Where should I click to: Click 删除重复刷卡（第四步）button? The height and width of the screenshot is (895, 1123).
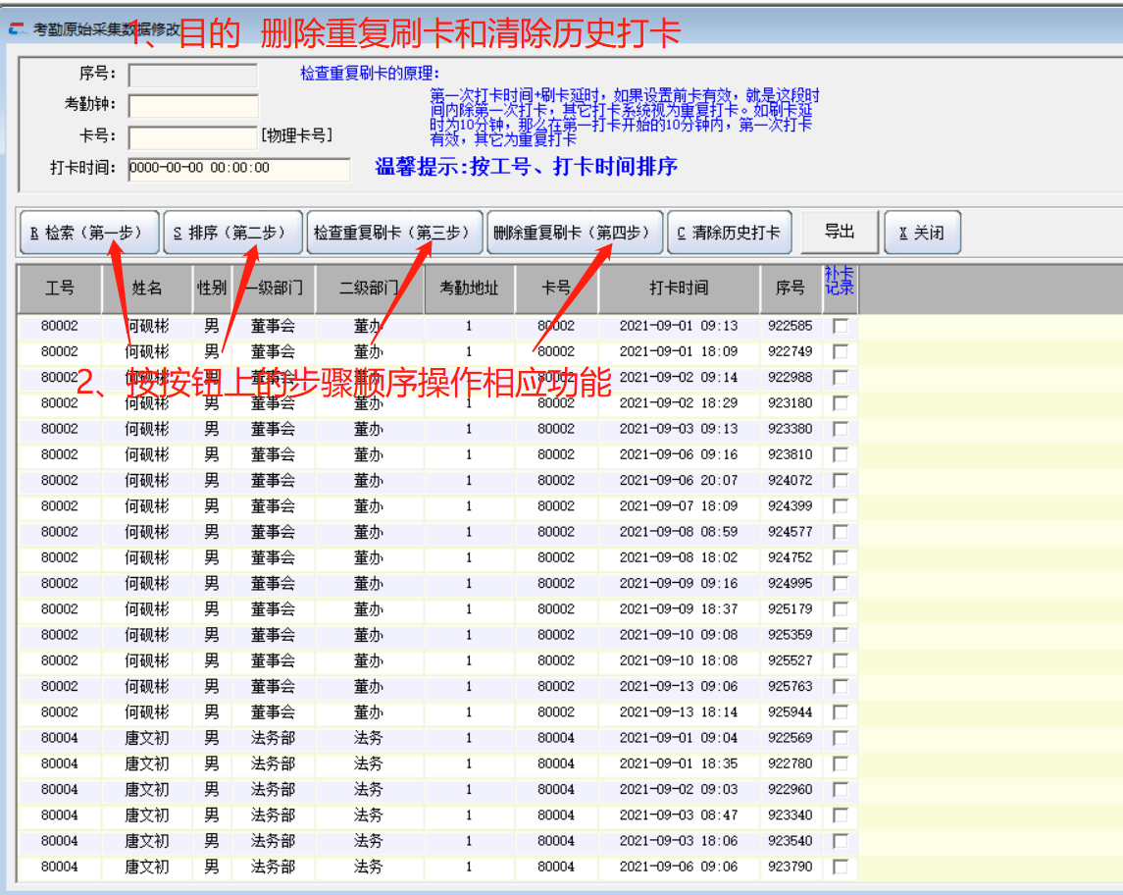point(575,233)
